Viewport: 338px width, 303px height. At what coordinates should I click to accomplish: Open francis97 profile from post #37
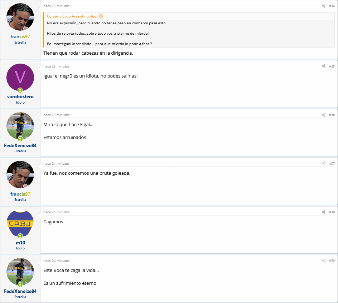tap(20, 194)
